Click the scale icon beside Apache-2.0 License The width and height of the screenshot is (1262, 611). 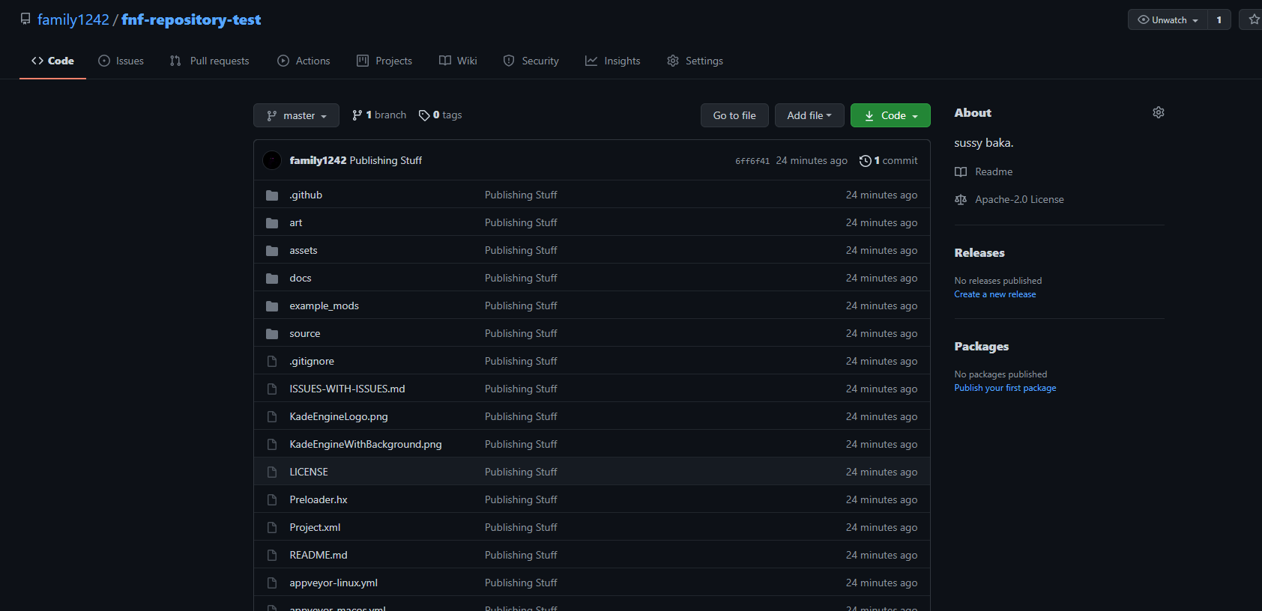tap(961, 200)
